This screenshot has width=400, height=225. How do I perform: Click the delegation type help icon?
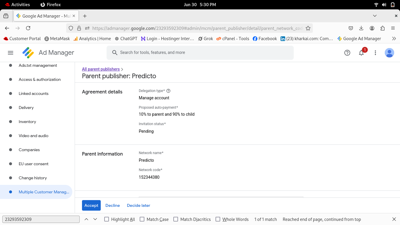[x=168, y=91]
